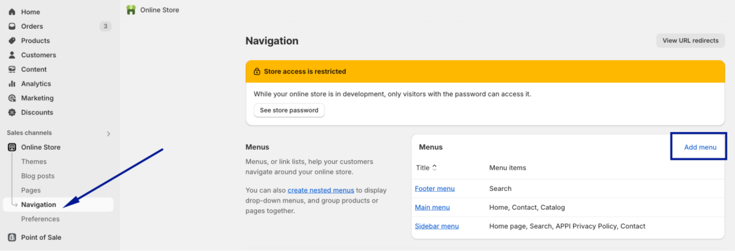Open Themes under Online Store
735x251 pixels.
tap(34, 161)
